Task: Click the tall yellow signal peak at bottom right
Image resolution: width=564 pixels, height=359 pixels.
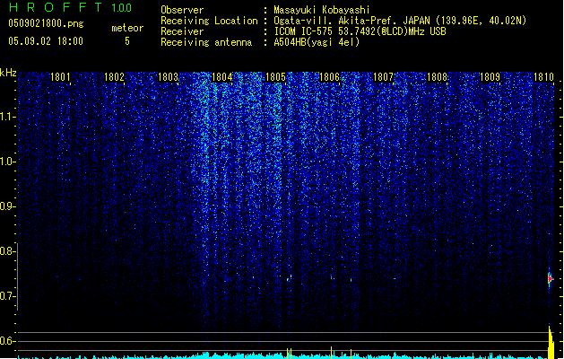Action: pos(551,342)
